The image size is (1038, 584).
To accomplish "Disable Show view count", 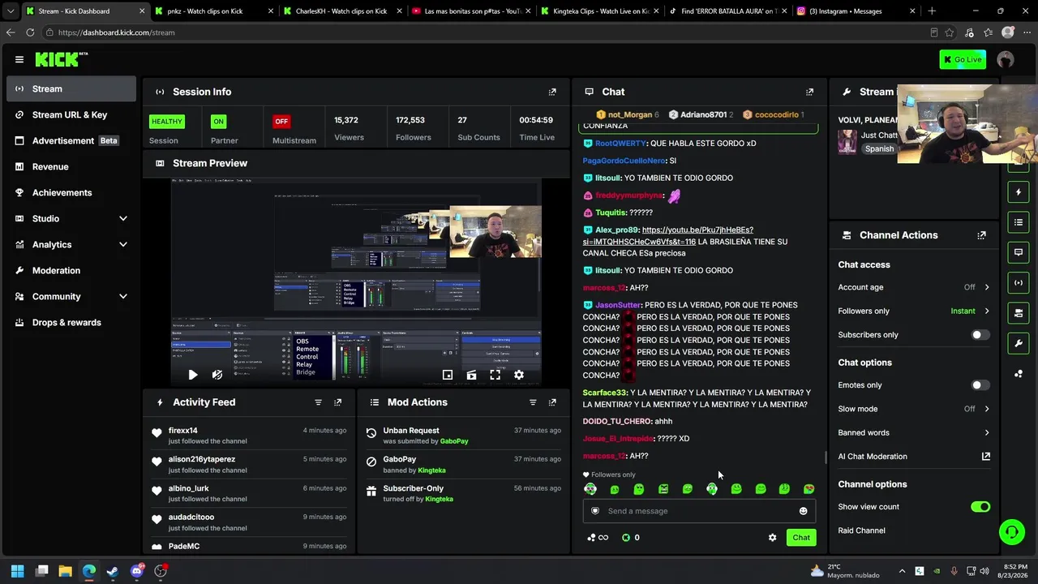I will [980, 507].
